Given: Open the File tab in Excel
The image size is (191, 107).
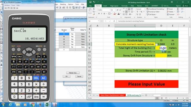Looking at the screenshot, I should click(x=90, y=6).
